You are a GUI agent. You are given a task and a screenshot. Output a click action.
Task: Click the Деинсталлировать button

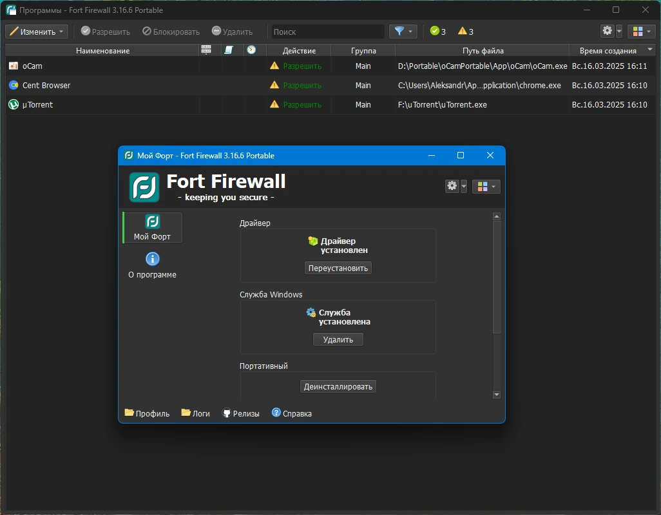click(338, 386)
